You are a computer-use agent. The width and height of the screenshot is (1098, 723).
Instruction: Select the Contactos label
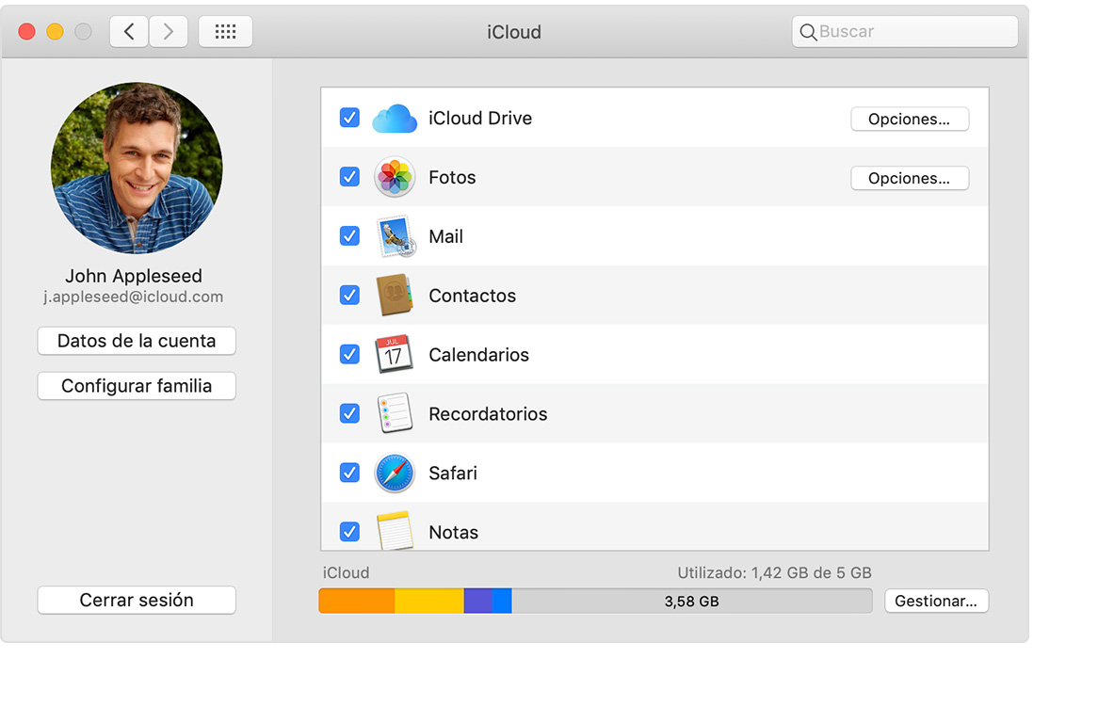[x=473, y=296]
